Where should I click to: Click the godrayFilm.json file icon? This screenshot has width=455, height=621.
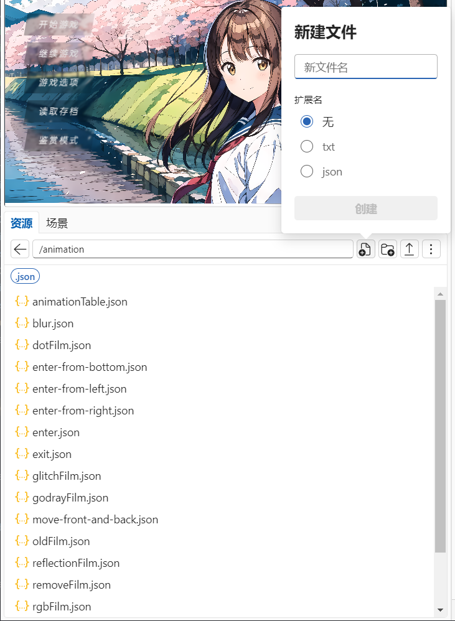[x=22, y=497]
